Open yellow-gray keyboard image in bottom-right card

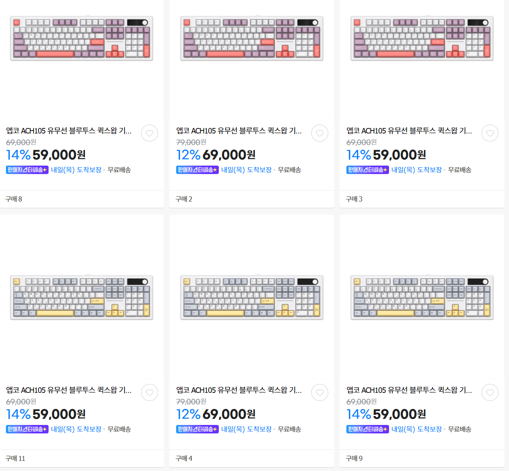(x=422, y=297)
